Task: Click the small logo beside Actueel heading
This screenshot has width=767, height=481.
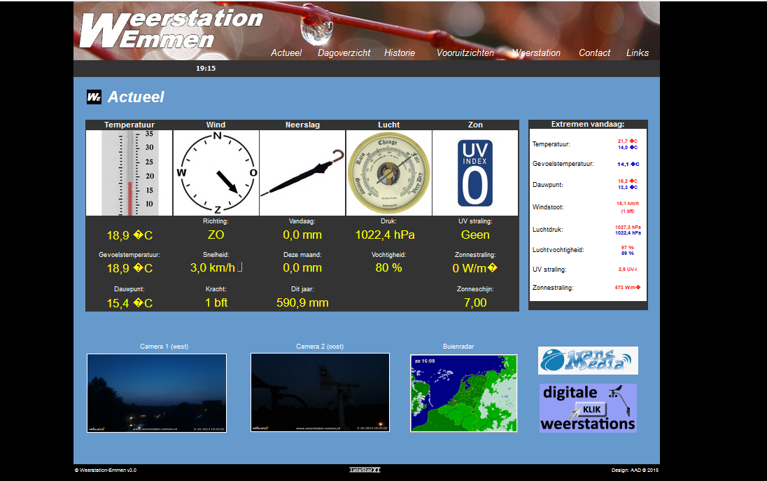Action: pos(94,97)
